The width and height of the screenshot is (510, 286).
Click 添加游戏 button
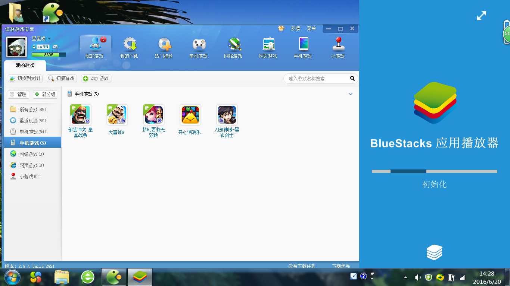(96, 79)
